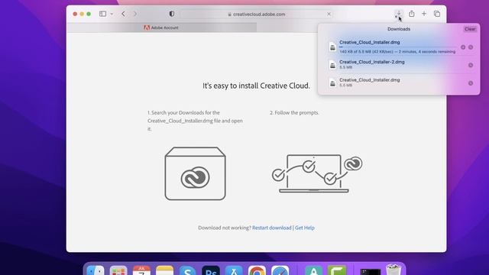
Task: Open the privacy report shield icon
Action: tap(171, 14)
